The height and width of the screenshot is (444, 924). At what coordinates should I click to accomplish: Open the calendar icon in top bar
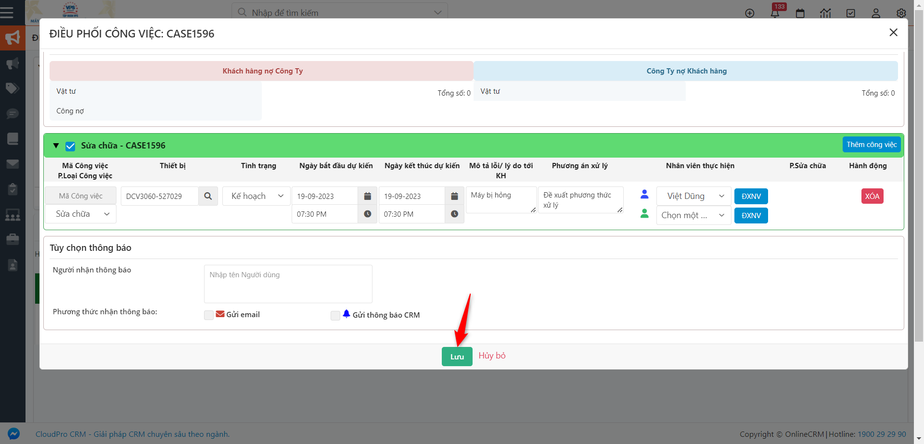(x=800, y=13)
